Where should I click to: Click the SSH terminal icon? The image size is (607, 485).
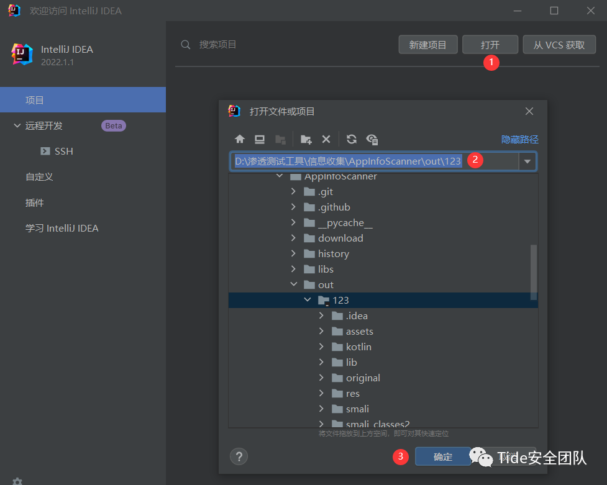pos(45,151)
